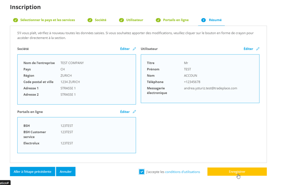The height and width of the screenshot is (185, 281).
Task: Click the pencil icon in Utilisateur section header
Action: pos(258,49)
